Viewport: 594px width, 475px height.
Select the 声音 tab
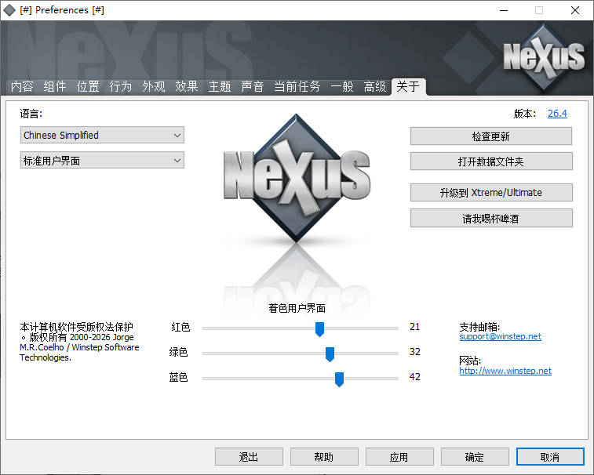click(x=253, y=87)
